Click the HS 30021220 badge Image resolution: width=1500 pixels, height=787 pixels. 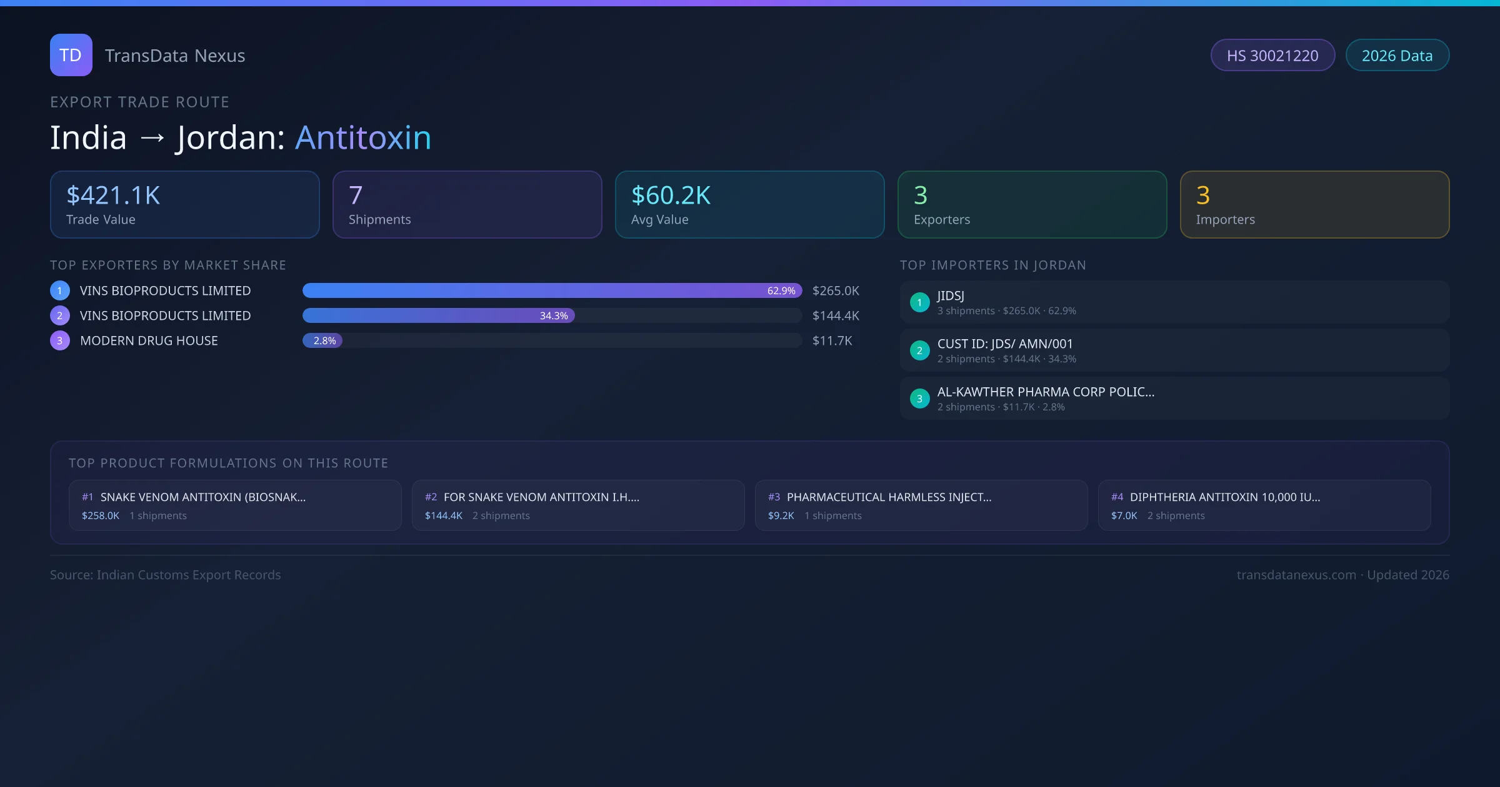click(x=1272, y=56)
